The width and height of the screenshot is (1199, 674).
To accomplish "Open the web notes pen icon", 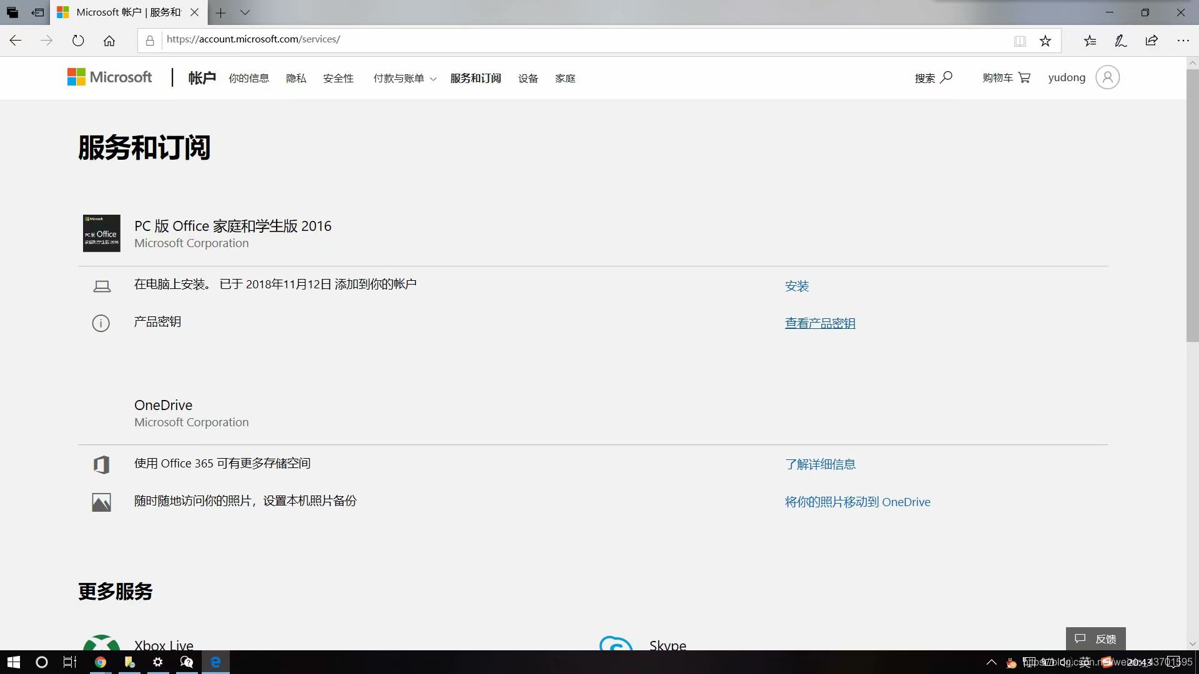I will point(1120,41).
